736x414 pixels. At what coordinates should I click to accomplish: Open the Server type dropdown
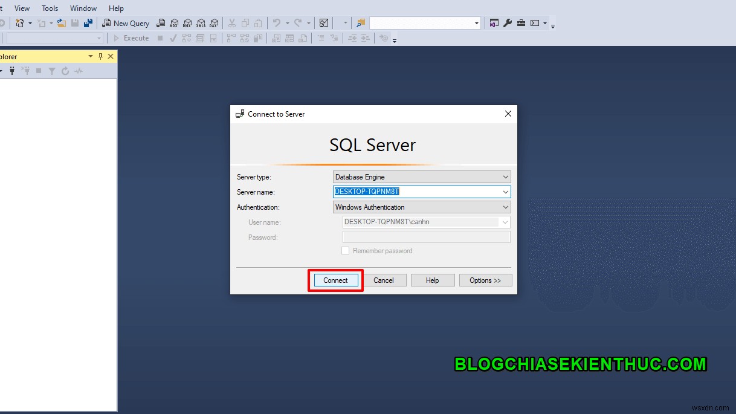(506, 176)
